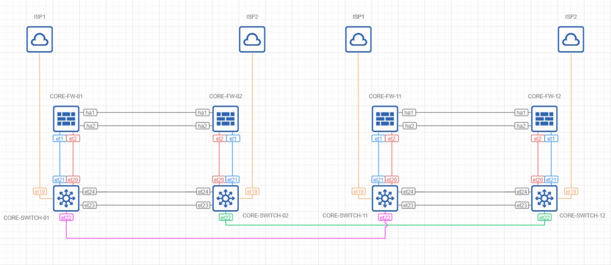Viewport: 611px width, 265px height.
Task: Click red et2 tag under CORE-FW-01
Action: click(x=73, y=139)
